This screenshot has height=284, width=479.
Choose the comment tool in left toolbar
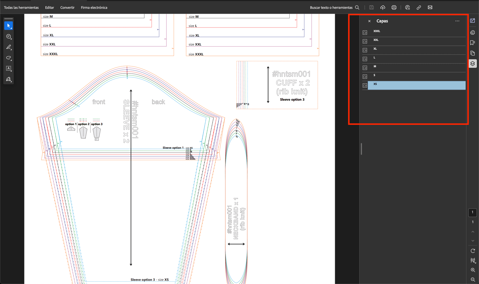(9, 37)
